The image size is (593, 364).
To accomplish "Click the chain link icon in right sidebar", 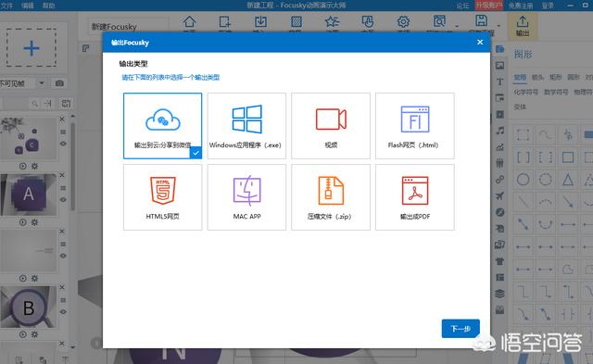I will click(500, 180).
